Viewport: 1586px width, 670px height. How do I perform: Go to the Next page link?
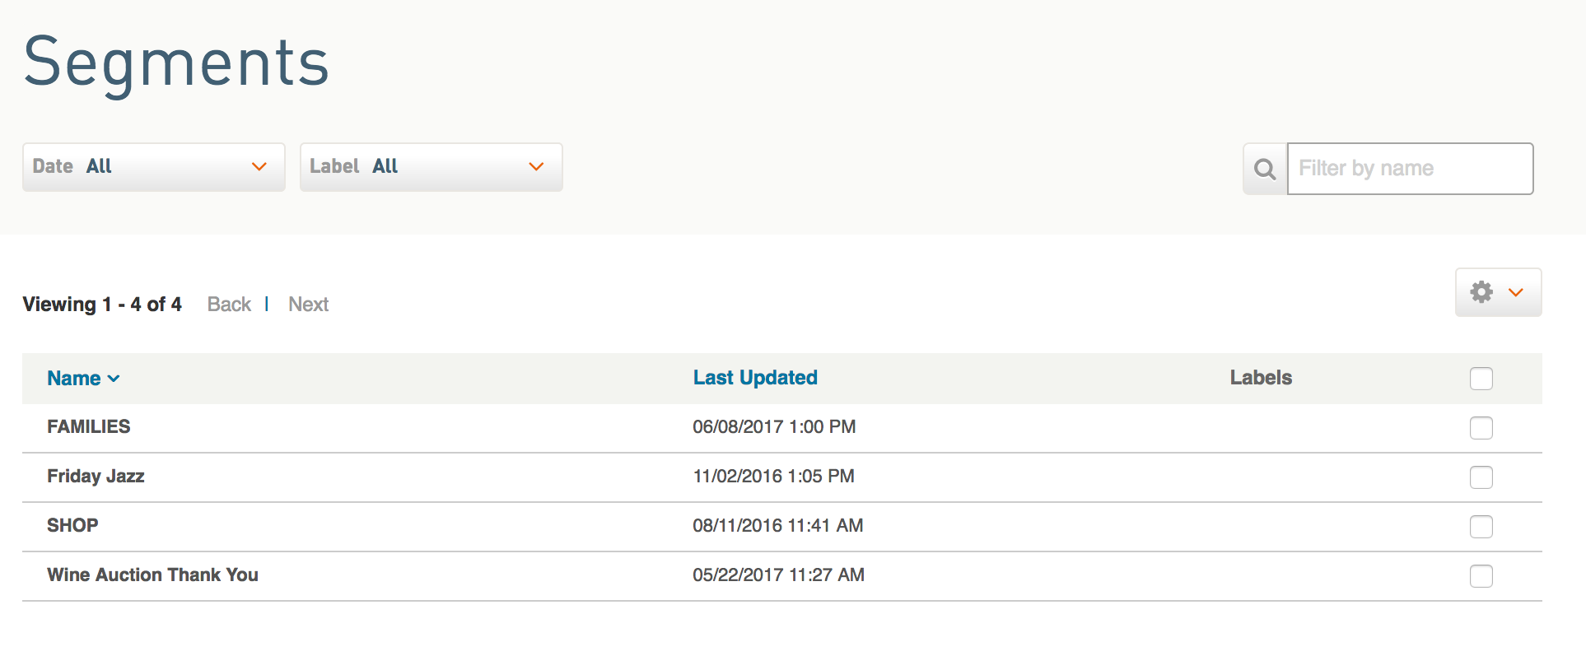308,305
